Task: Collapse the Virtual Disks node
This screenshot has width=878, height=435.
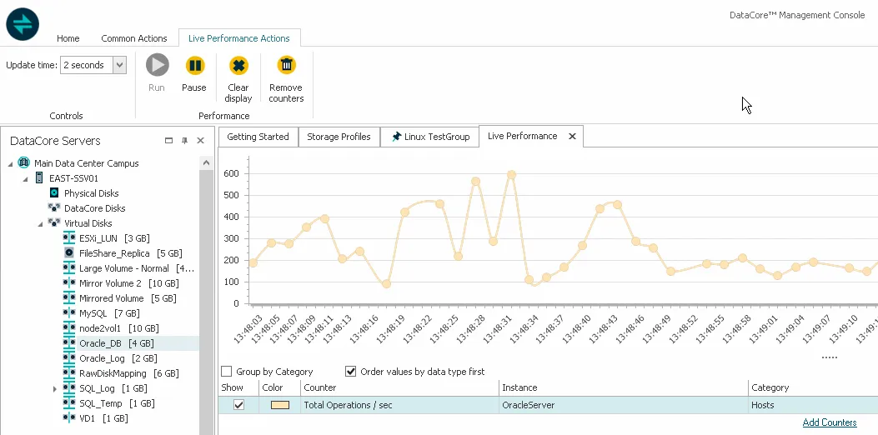Action: (40, 224)
